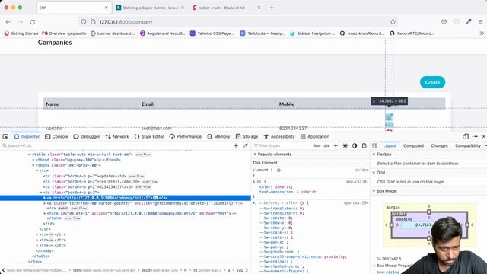Open the Firefox hamburger menu

pos(480,22)
